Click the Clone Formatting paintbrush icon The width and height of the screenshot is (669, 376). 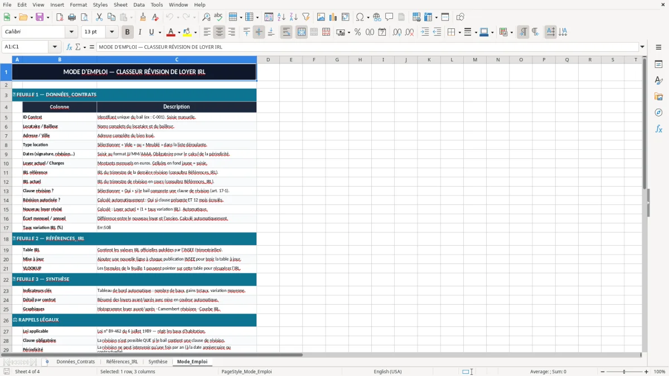tap(143, 17)
